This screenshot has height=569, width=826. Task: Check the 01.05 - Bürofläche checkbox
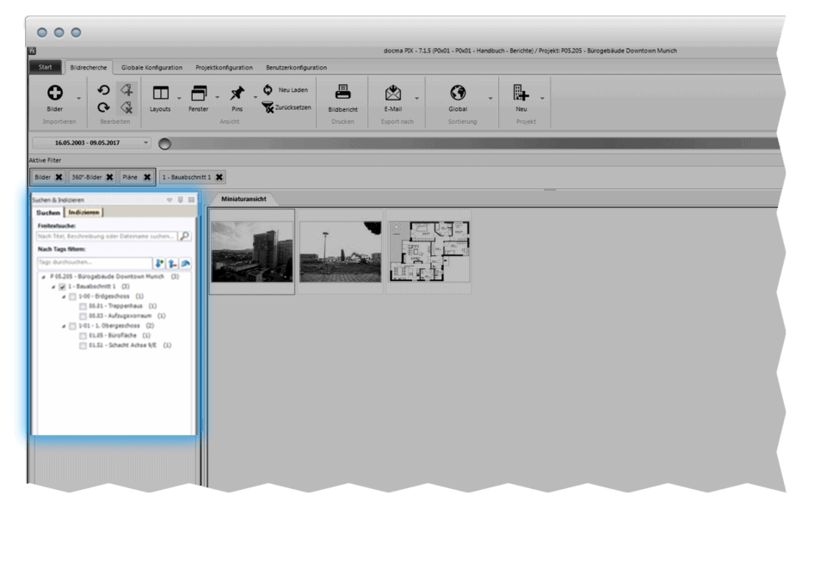point(83,336)
